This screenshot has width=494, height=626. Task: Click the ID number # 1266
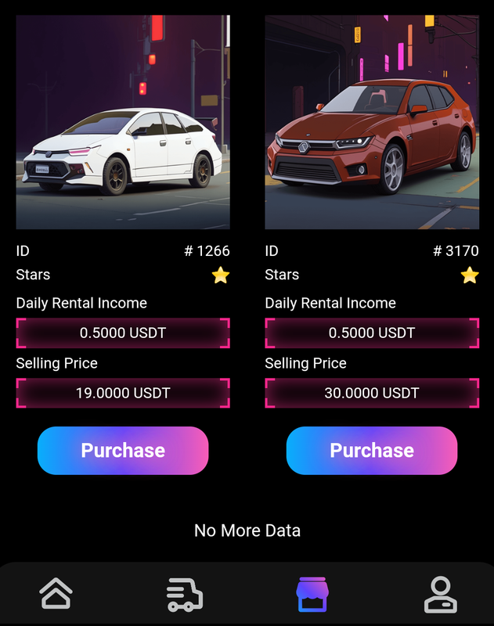point(207,250)
